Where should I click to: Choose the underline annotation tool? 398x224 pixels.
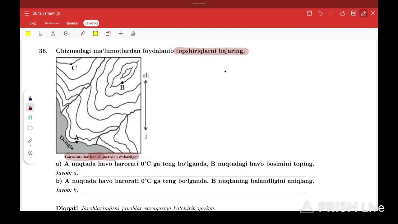click(40, 33)
